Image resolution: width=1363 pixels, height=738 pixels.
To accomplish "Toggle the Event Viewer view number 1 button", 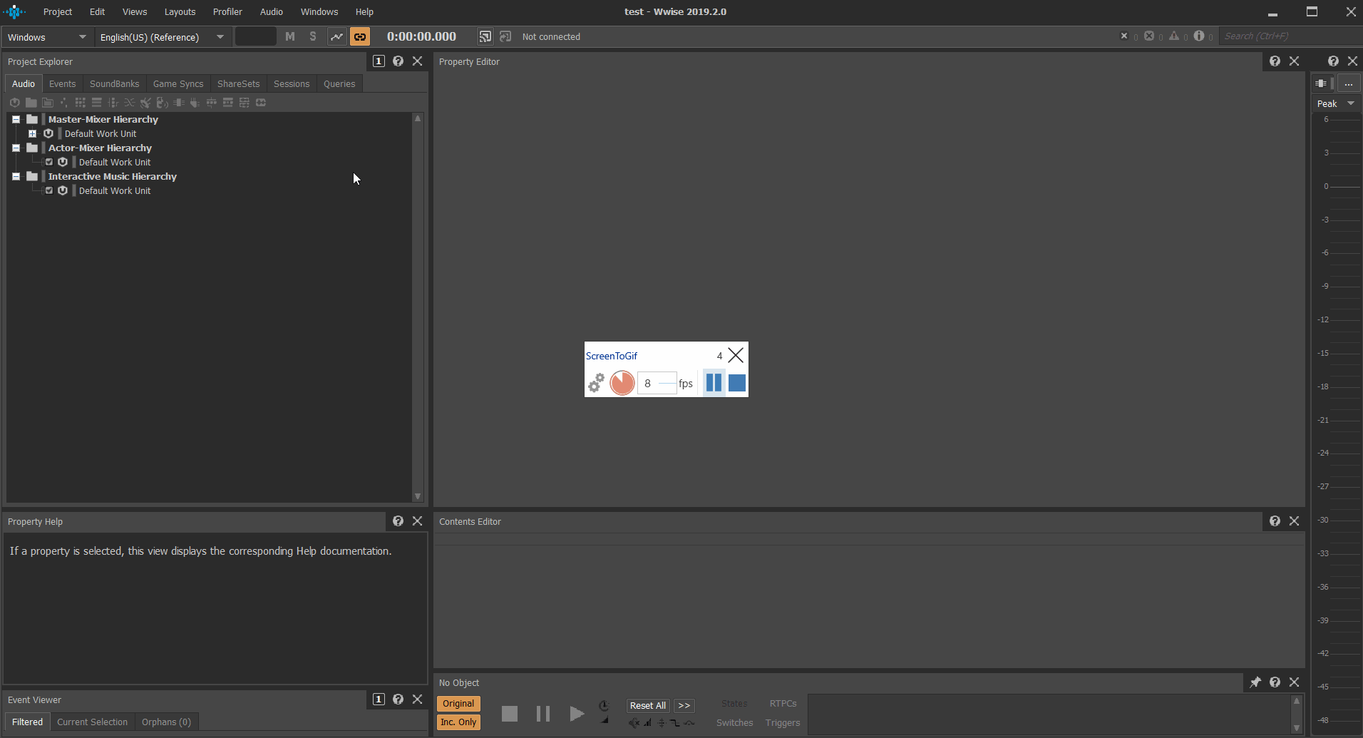I will [379, 699].
